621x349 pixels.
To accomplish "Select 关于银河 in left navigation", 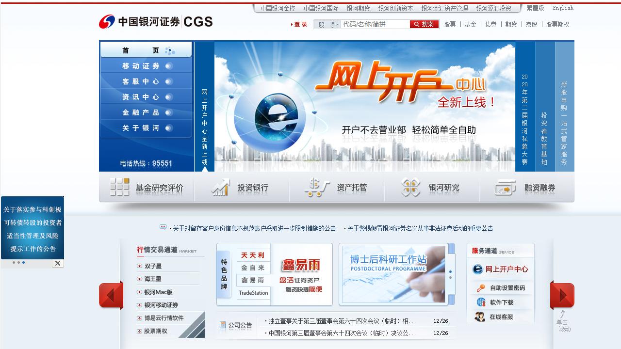I will pyautogui.click(x=146, y=128).
